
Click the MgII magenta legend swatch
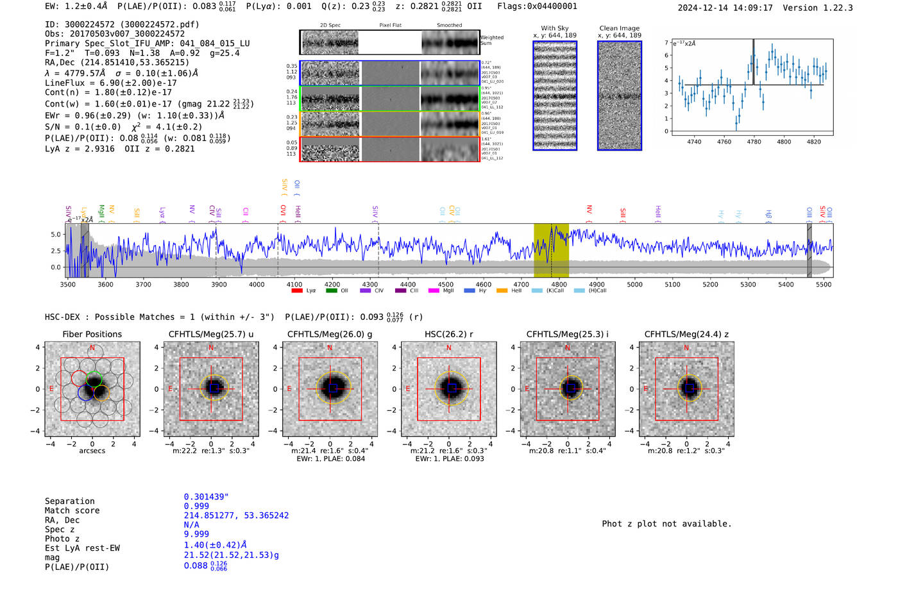point(434,290)
